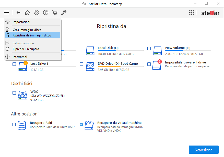The image size is (224, 157).
Task: Click the gear icon beside Impostazioni
Action: pos(7,22)
